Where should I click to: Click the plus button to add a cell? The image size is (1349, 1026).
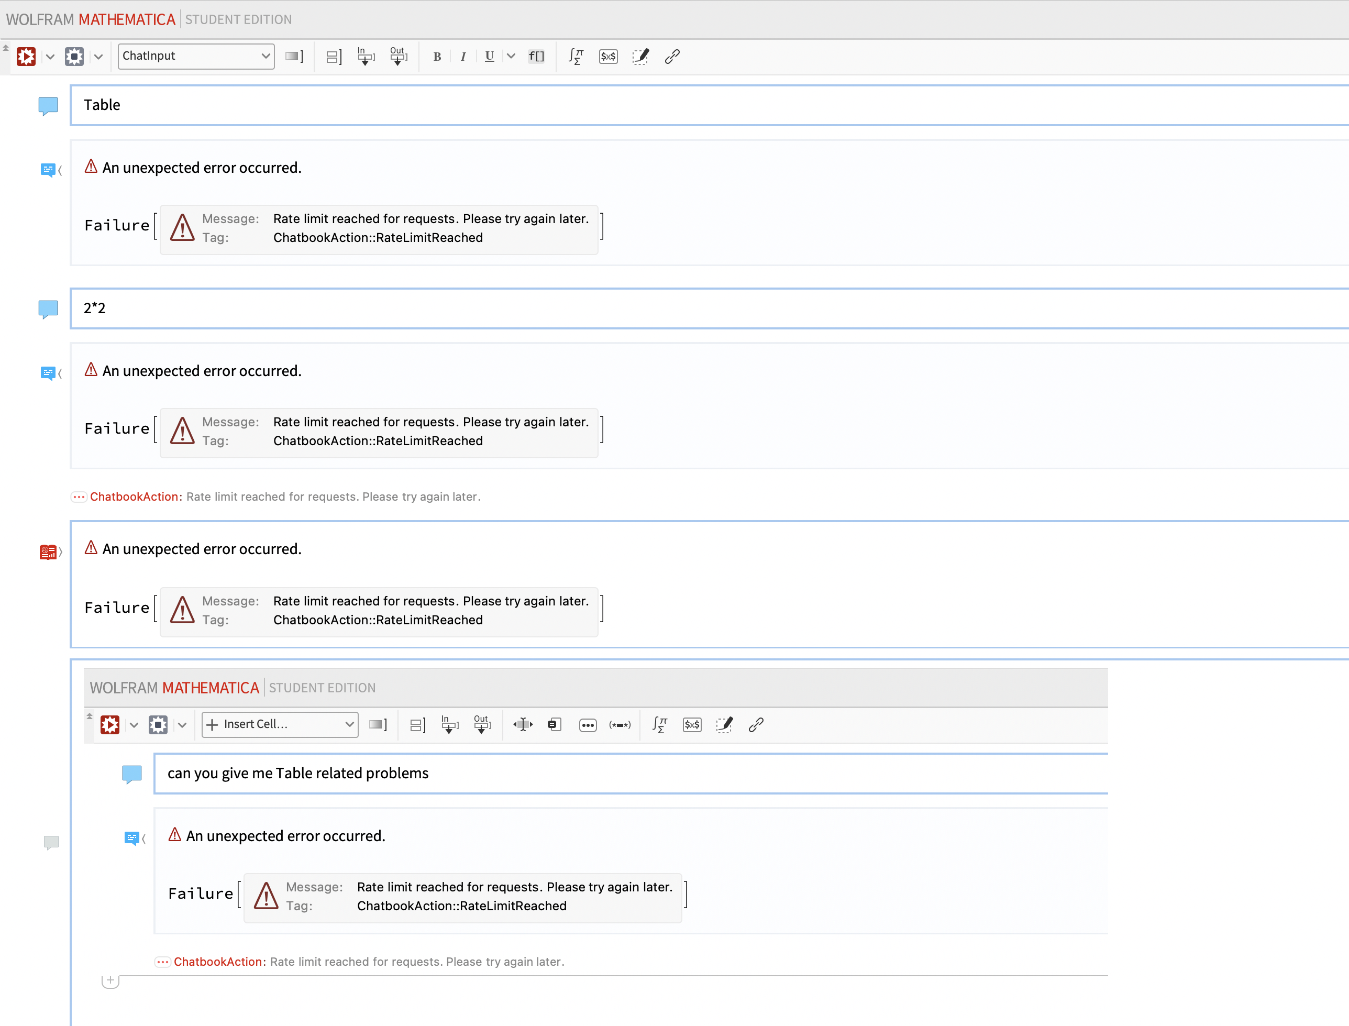(x=110, y=981)
